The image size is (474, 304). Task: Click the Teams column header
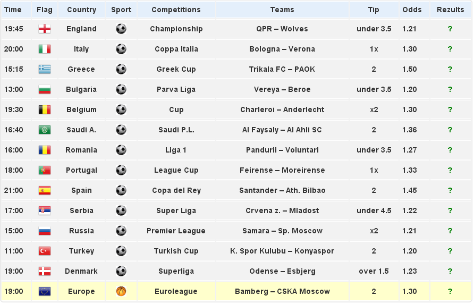282,10
